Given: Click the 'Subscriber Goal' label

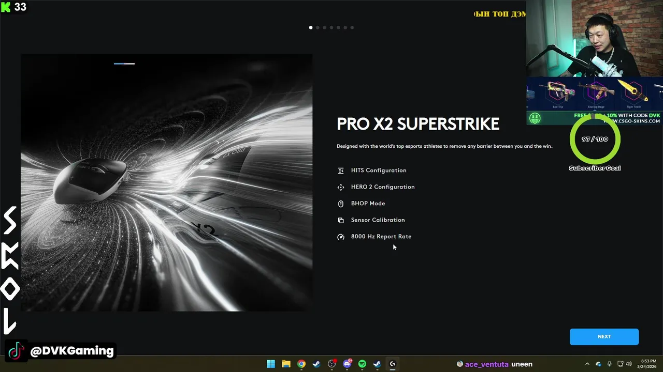Looking at the screenshot, I should (595, 168).
